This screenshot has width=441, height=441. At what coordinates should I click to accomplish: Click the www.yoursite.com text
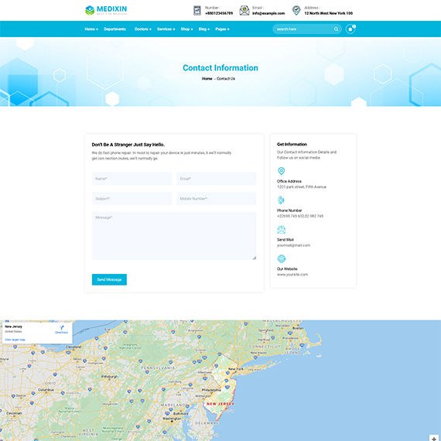292,275
